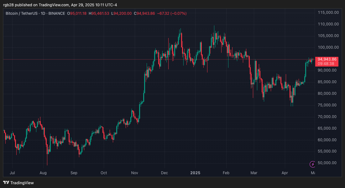This screenshot has width=345, height=188.
Task: Click the 70,000.00 price axis label
Action: (327, 116)
